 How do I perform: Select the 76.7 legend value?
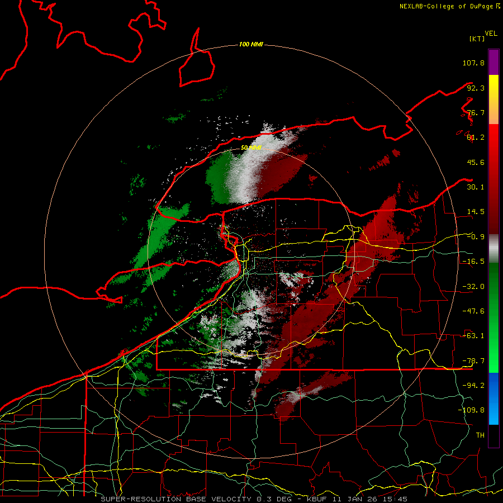(476, 112)
